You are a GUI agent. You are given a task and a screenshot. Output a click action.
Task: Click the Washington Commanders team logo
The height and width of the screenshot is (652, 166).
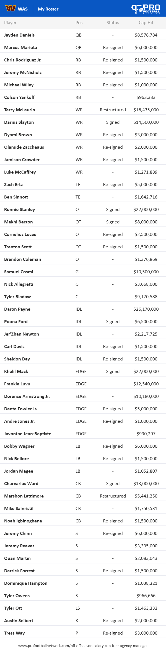pos(11,9)
